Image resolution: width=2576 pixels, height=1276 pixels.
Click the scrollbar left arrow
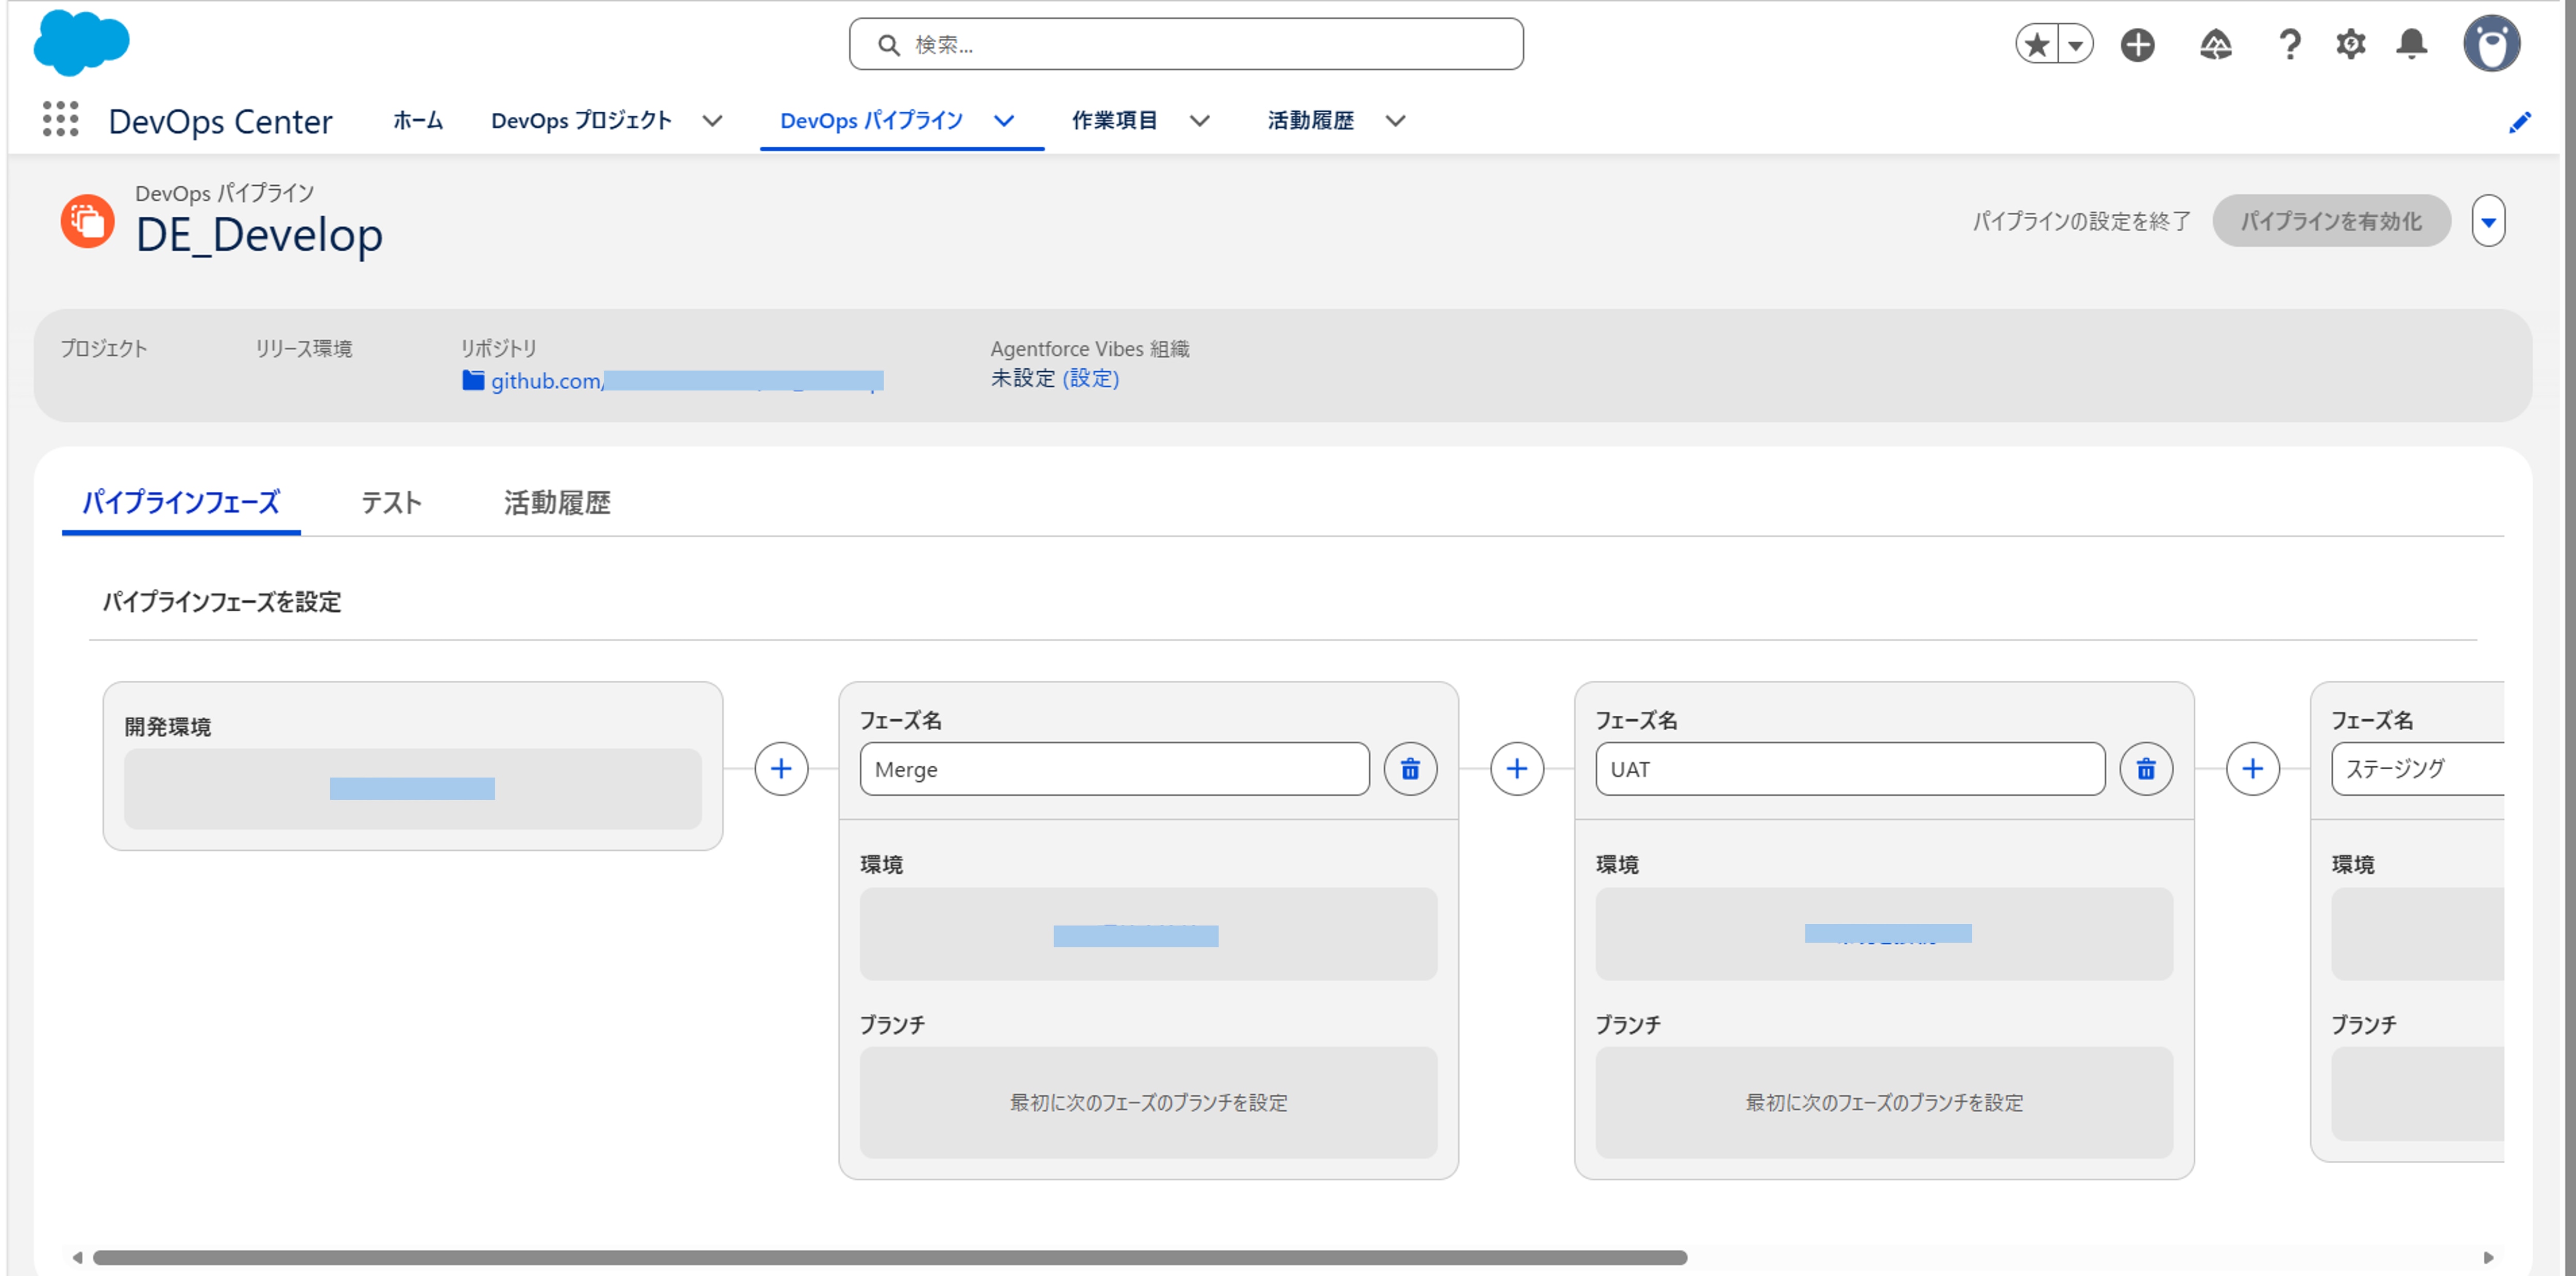tap(77, 1257)
